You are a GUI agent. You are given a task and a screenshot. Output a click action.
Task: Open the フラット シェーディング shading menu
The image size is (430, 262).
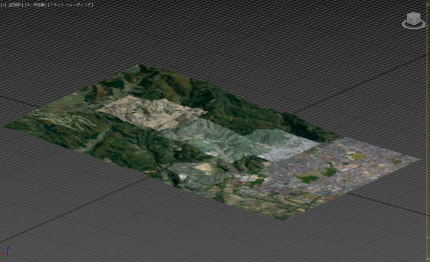69,5
